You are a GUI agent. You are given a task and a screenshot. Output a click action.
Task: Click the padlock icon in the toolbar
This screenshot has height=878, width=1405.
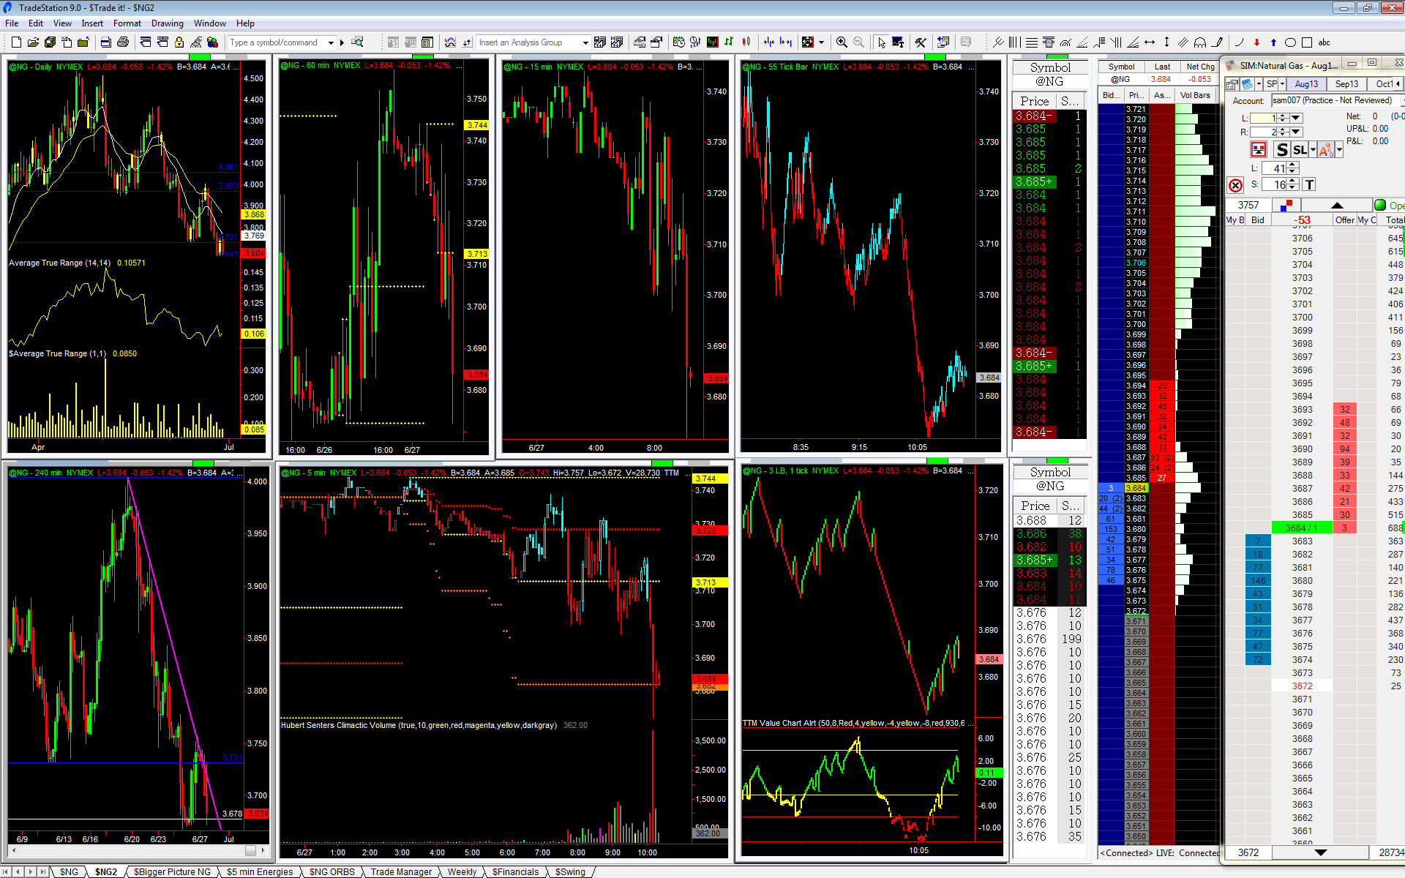pyautogui.click(x=179, y=42)
